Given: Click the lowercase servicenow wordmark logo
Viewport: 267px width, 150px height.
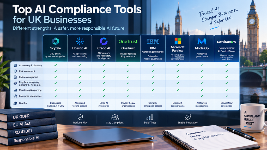Looking at the screenshot, I should point(227,42).
